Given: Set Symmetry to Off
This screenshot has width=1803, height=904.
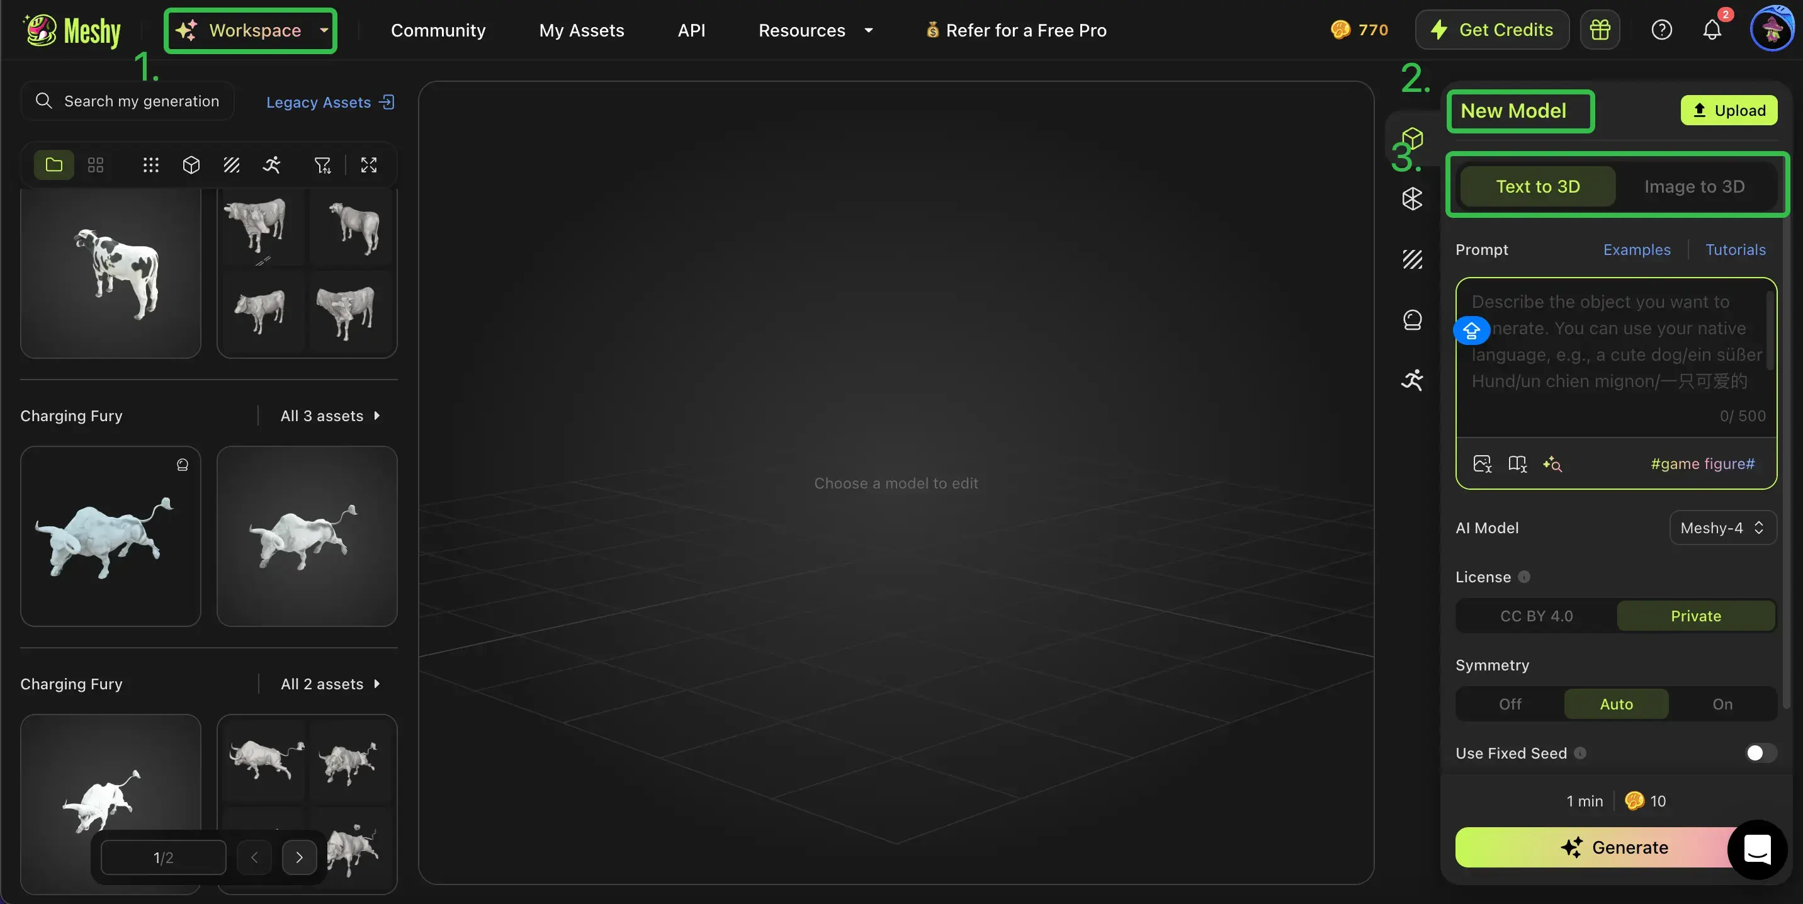Looking at the screenshot, I should pos(1510,704).
